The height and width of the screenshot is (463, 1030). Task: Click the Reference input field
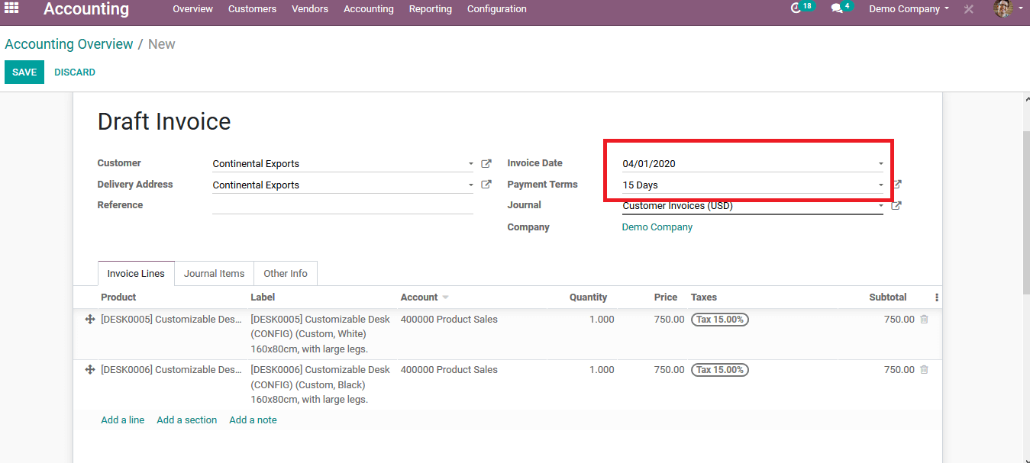click(x=343, y=205)
